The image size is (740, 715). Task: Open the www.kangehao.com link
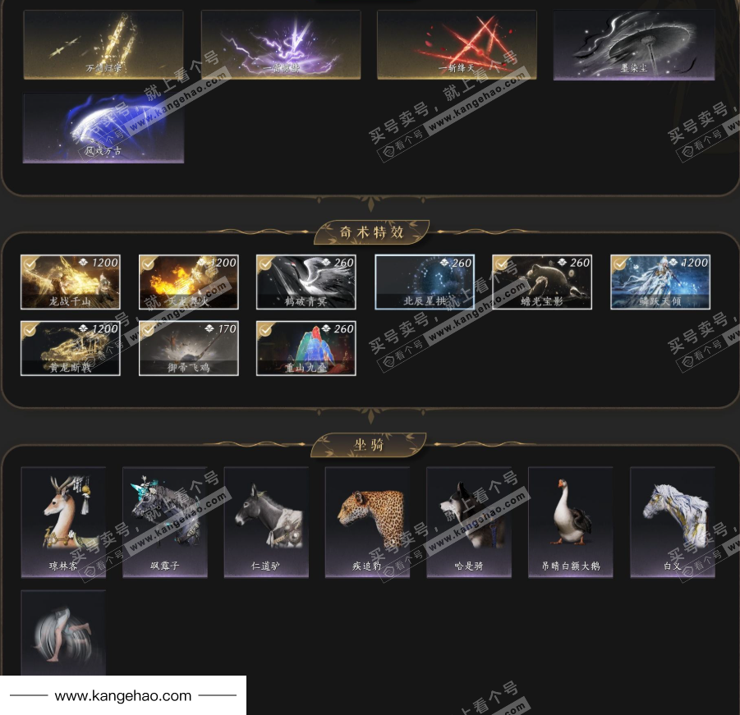click(122, 695)
